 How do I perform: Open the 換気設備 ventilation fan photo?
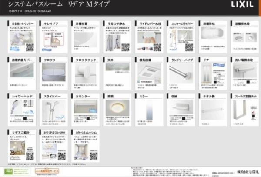coord(149,73)
